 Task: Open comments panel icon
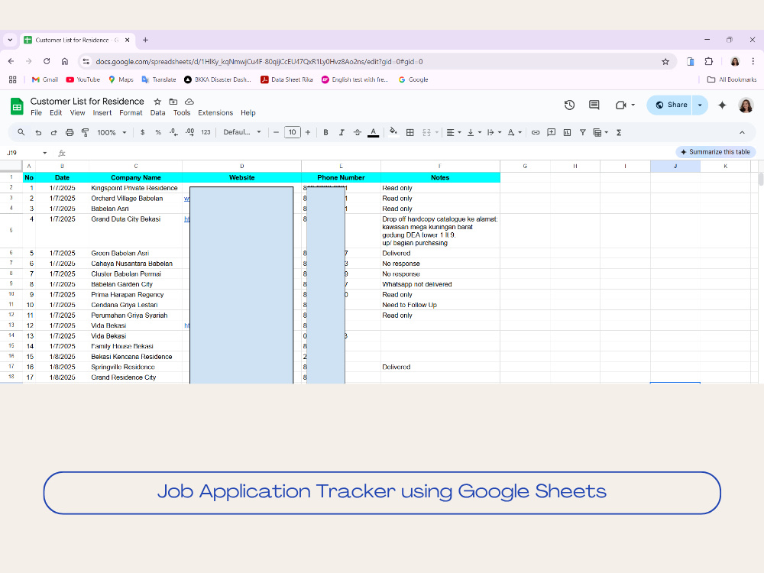pos(594,105)
